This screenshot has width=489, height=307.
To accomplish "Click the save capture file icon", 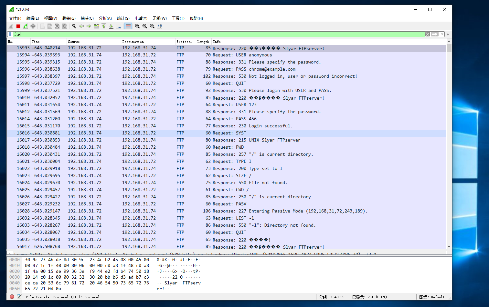I will (x=50, y=26).
